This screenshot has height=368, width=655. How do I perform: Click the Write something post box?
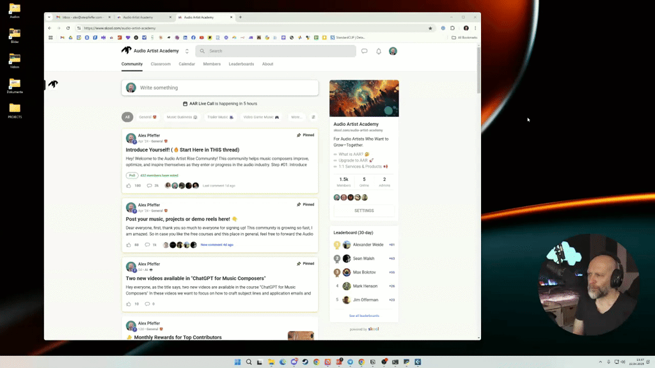pyautogui.click(x=220, y=88)
